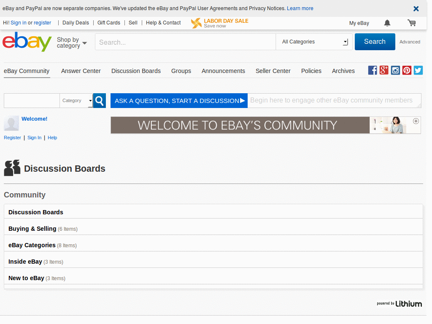Focus the community search text box
Viewport: 432px width, 324px height.
[32, 100]
